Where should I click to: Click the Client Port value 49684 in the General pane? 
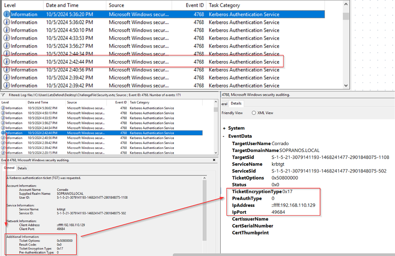[61, 229]
